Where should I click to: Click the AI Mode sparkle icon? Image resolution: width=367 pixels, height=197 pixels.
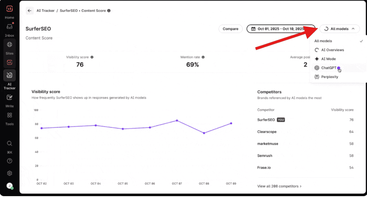[317, 59]
